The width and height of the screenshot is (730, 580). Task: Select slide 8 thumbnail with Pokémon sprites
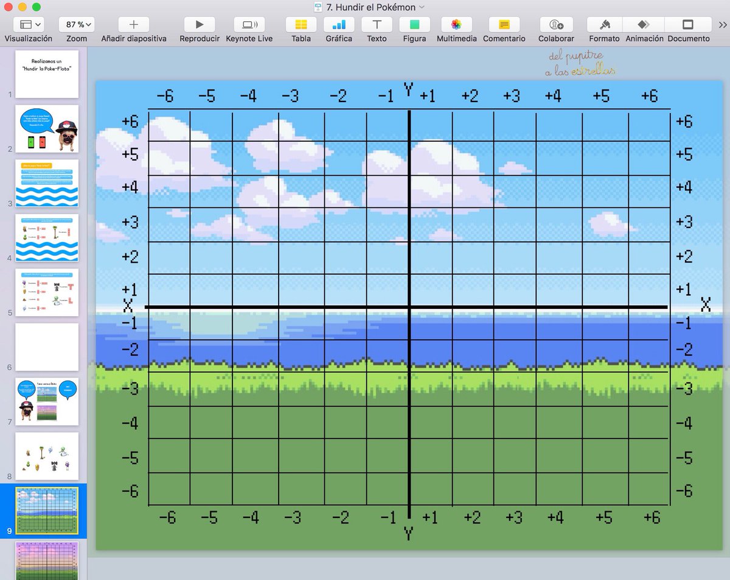click(47, 456)
